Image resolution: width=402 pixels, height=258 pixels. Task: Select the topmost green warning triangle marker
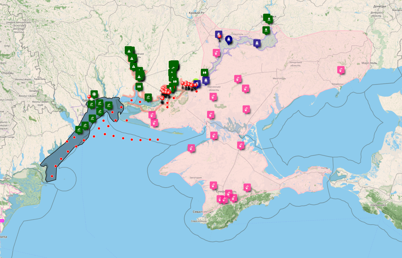pos(129,50)
